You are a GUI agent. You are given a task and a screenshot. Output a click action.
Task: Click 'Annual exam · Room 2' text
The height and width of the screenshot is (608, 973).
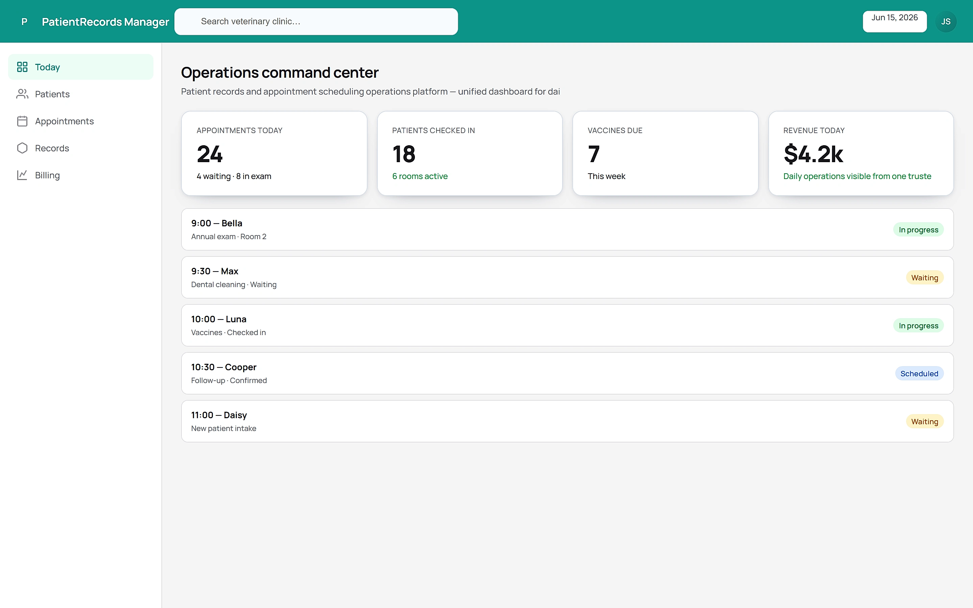(229, 236)
